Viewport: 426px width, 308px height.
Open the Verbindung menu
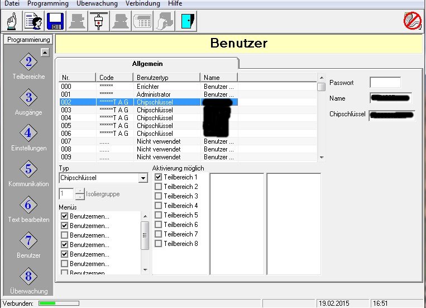(x=142, y=4)
